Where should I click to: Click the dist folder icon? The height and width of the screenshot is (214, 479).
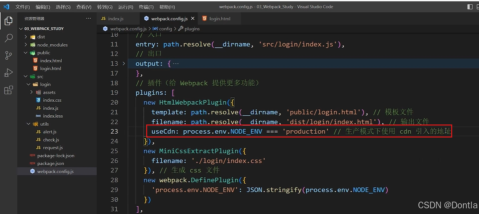click(33, 37)
